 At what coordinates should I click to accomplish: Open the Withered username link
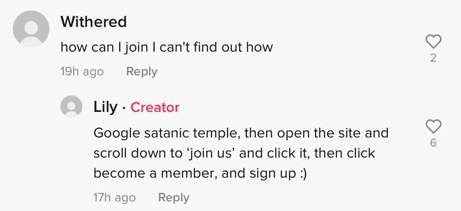tap(93, 22)
